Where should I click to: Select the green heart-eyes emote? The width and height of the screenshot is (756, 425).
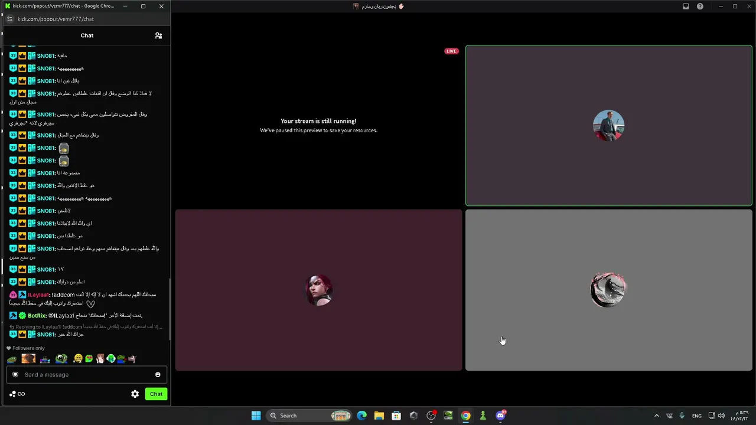click(x=89, y=358)
